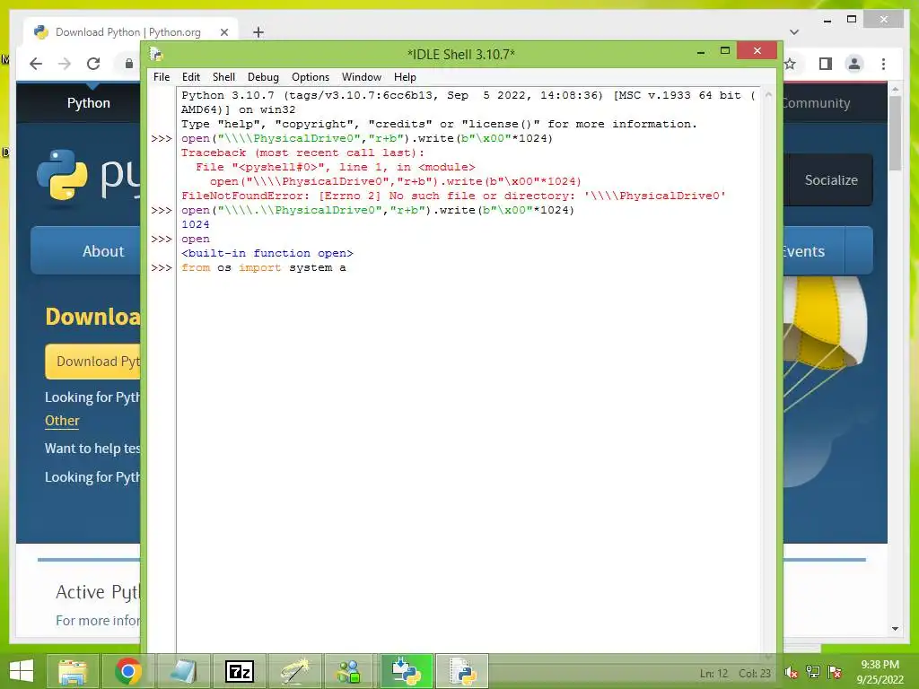Image resolution: width=919 pixels, height=689 pixels.
Task: Click the 'Want to help tes' text
Action: pyautogui.click(x=92, y=449)
